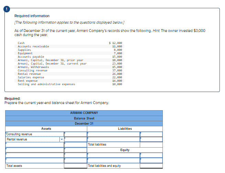Click the $ 12,000 Cash value
225x173 pixels.
(x=115, y=43)
